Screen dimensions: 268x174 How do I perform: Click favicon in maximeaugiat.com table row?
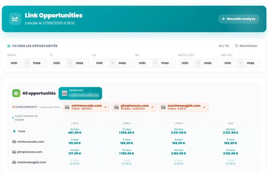coord(14,162)
